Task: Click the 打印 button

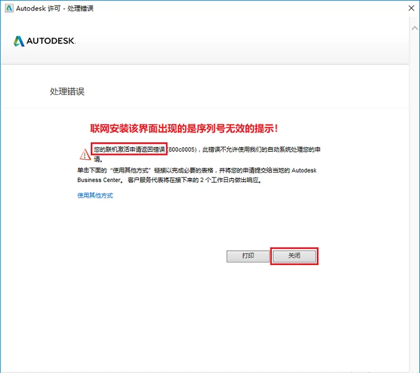Action: click(x=248, y=256)
